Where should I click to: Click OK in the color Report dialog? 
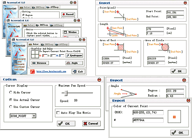(179, 132)
